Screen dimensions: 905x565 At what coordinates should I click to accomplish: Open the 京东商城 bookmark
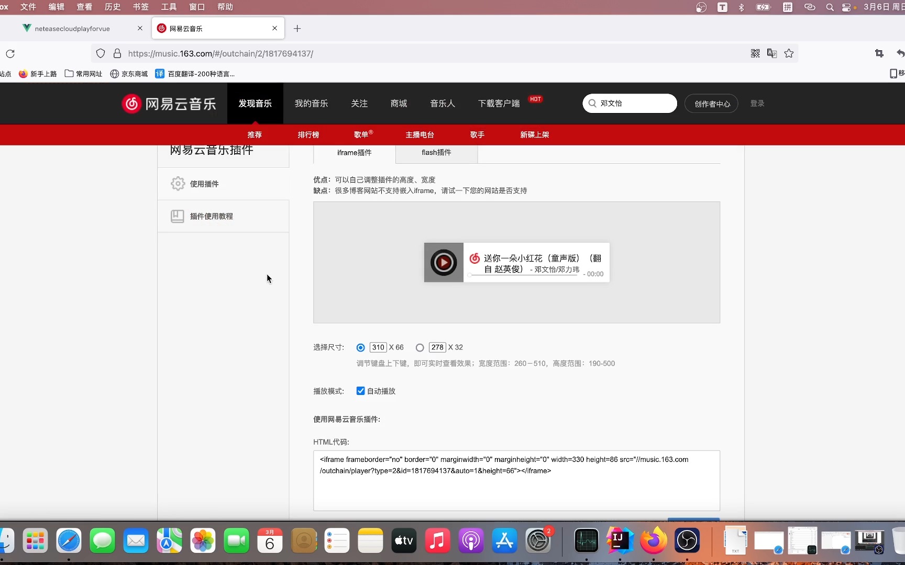[x=129, y=74]
